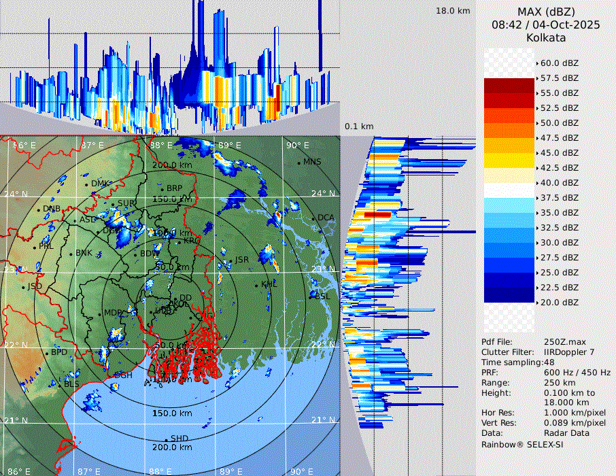Click the arrow beside 20.0 dBZ label

[x=537, y=303]
